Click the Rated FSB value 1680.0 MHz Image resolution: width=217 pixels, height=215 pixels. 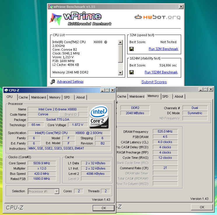pyautogui.click(x=42, y=179)
